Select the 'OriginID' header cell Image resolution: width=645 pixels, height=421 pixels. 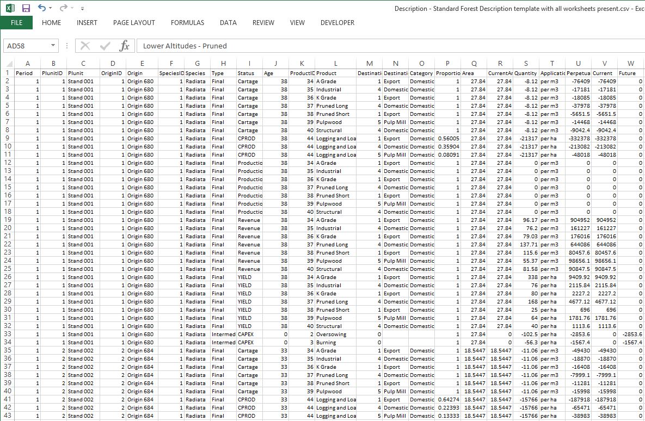tap(113, 73)
